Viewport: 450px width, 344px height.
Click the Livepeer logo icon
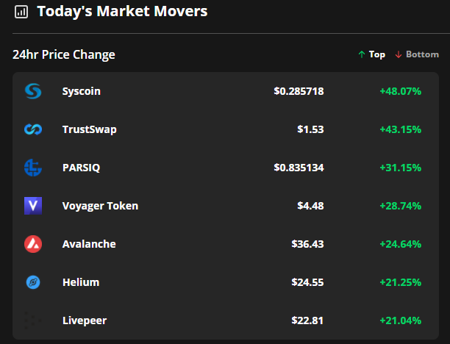33,320
